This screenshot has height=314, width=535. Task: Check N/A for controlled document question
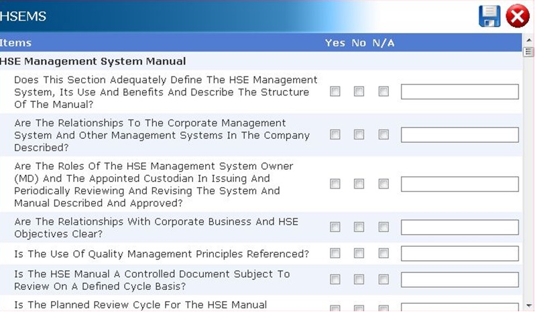pyautogui.click(x=383, y=279)
